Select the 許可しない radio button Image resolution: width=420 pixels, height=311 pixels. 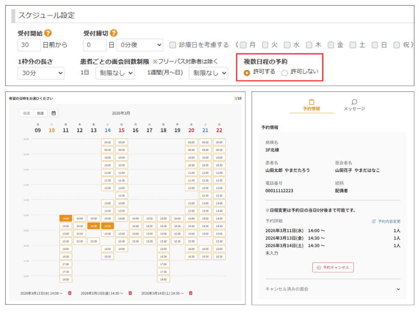[285, 73]
